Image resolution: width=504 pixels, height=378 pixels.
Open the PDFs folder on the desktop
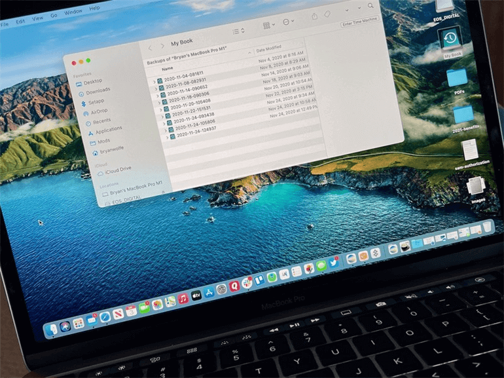coord(457,81)
